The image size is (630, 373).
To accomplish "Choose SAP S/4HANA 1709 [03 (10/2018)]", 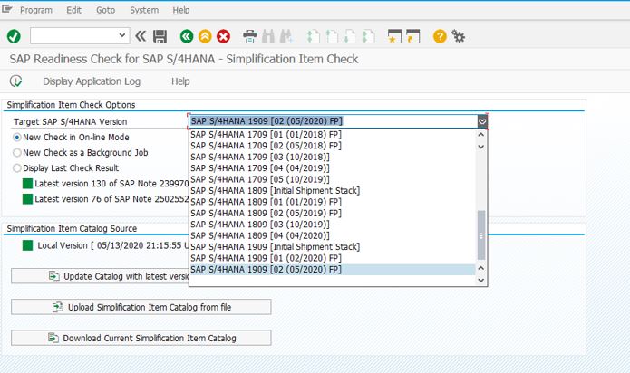I will coord(333,157).
